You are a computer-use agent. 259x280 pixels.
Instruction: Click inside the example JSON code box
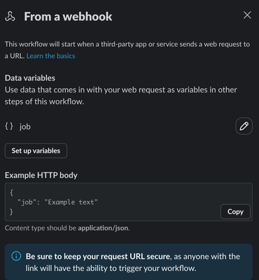click(129, 202)
